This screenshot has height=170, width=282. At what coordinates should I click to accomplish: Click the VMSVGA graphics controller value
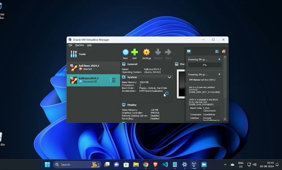tap(155, 112)
